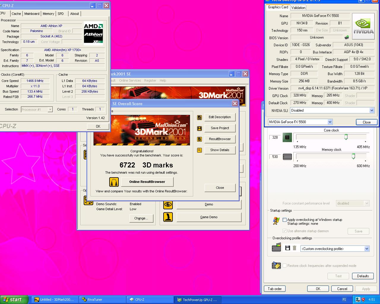Switch to RivaTuner in the taskbar
This screenshot has height=304, width=380.
point(103,300)
